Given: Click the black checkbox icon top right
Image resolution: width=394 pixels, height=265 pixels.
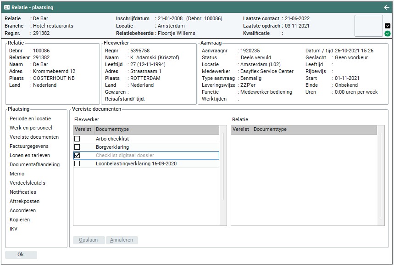Looking at the screenshot, I should click(388, 26).
